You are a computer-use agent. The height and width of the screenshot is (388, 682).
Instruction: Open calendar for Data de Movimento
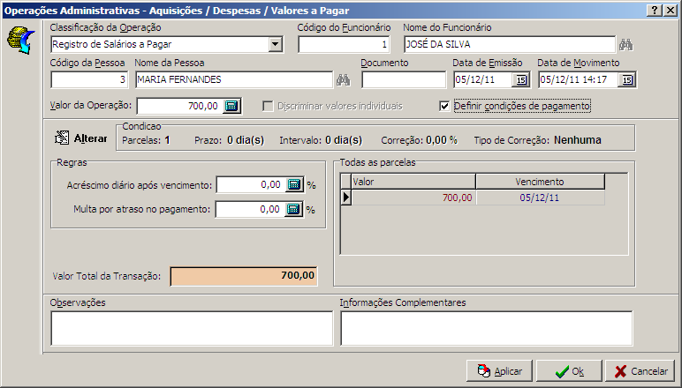click(x=626, y=80)
